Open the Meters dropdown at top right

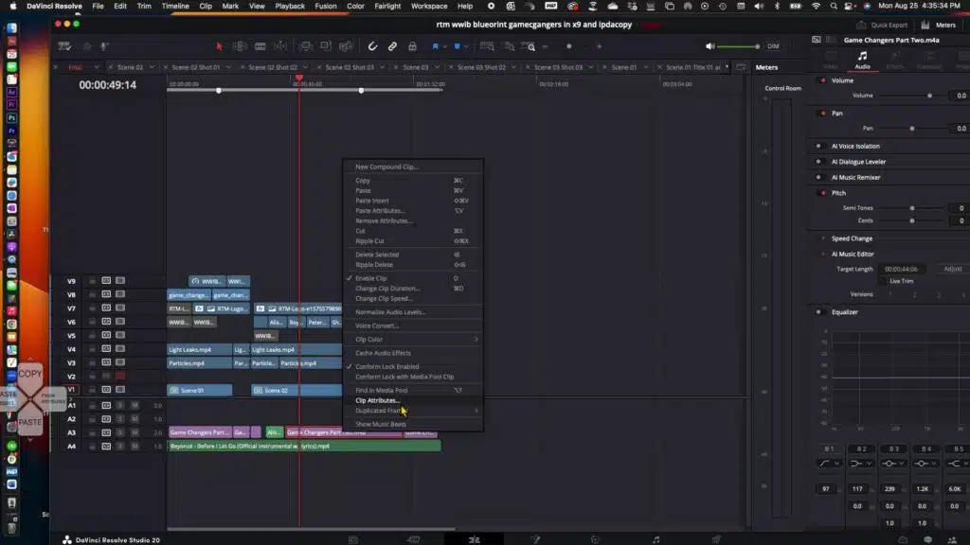[x=945, y=26]
